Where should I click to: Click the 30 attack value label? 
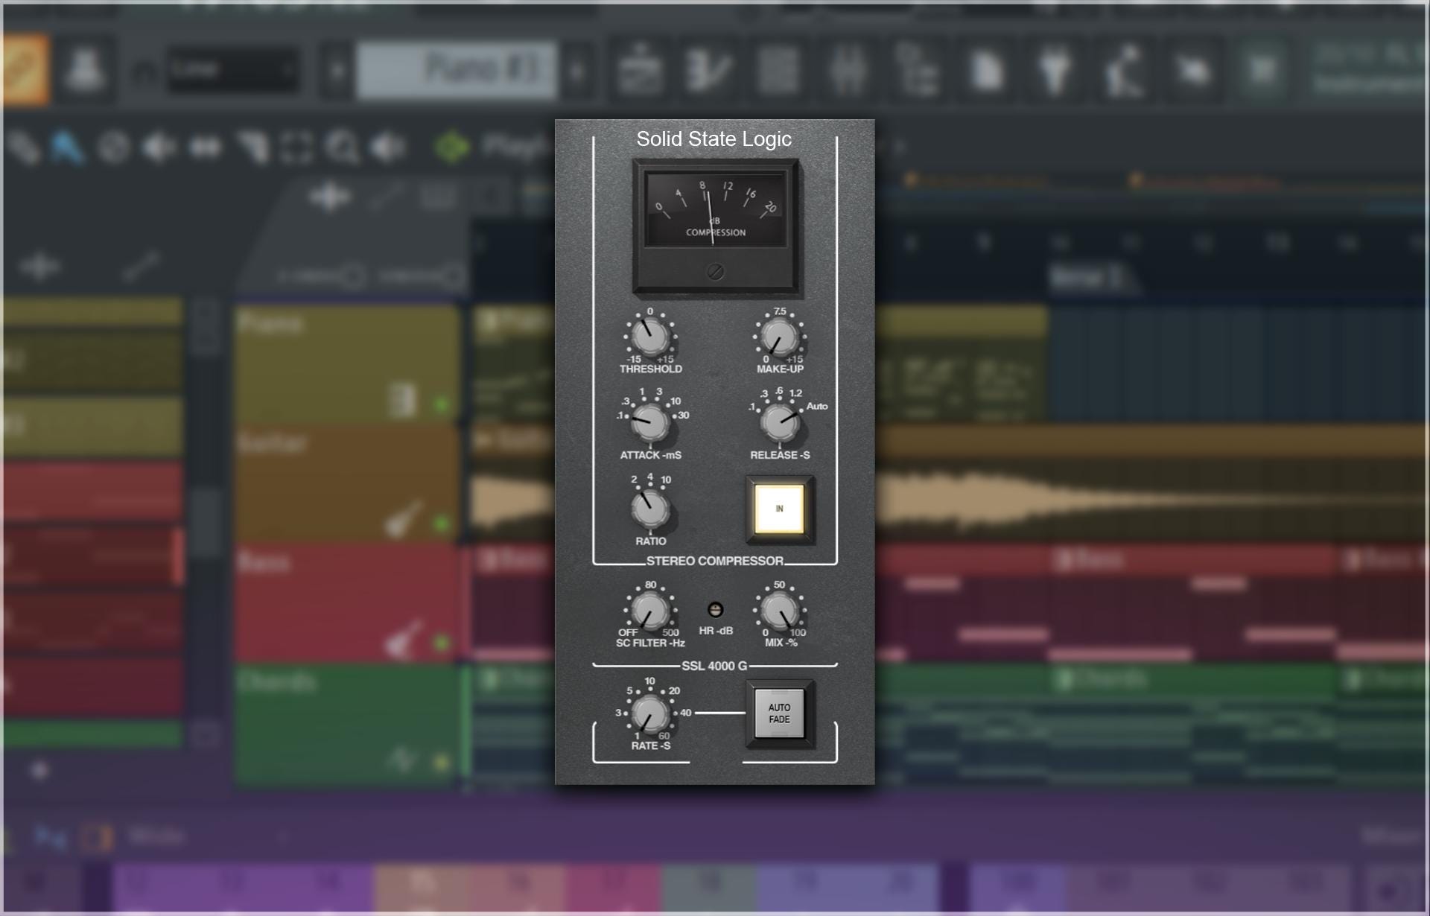click(684, 415)
